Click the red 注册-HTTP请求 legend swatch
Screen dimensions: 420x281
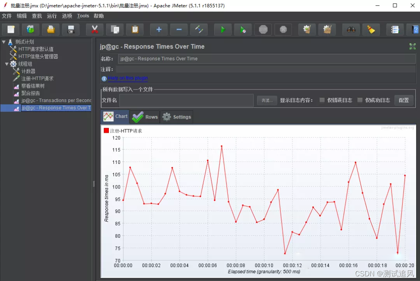click(x=106, y=131)
